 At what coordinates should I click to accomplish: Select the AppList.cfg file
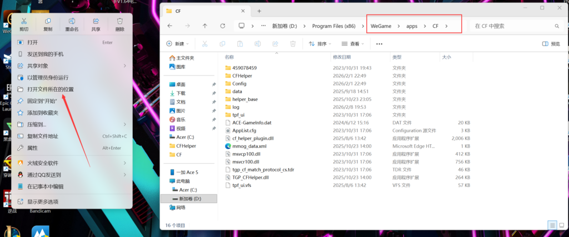point(244,130)
